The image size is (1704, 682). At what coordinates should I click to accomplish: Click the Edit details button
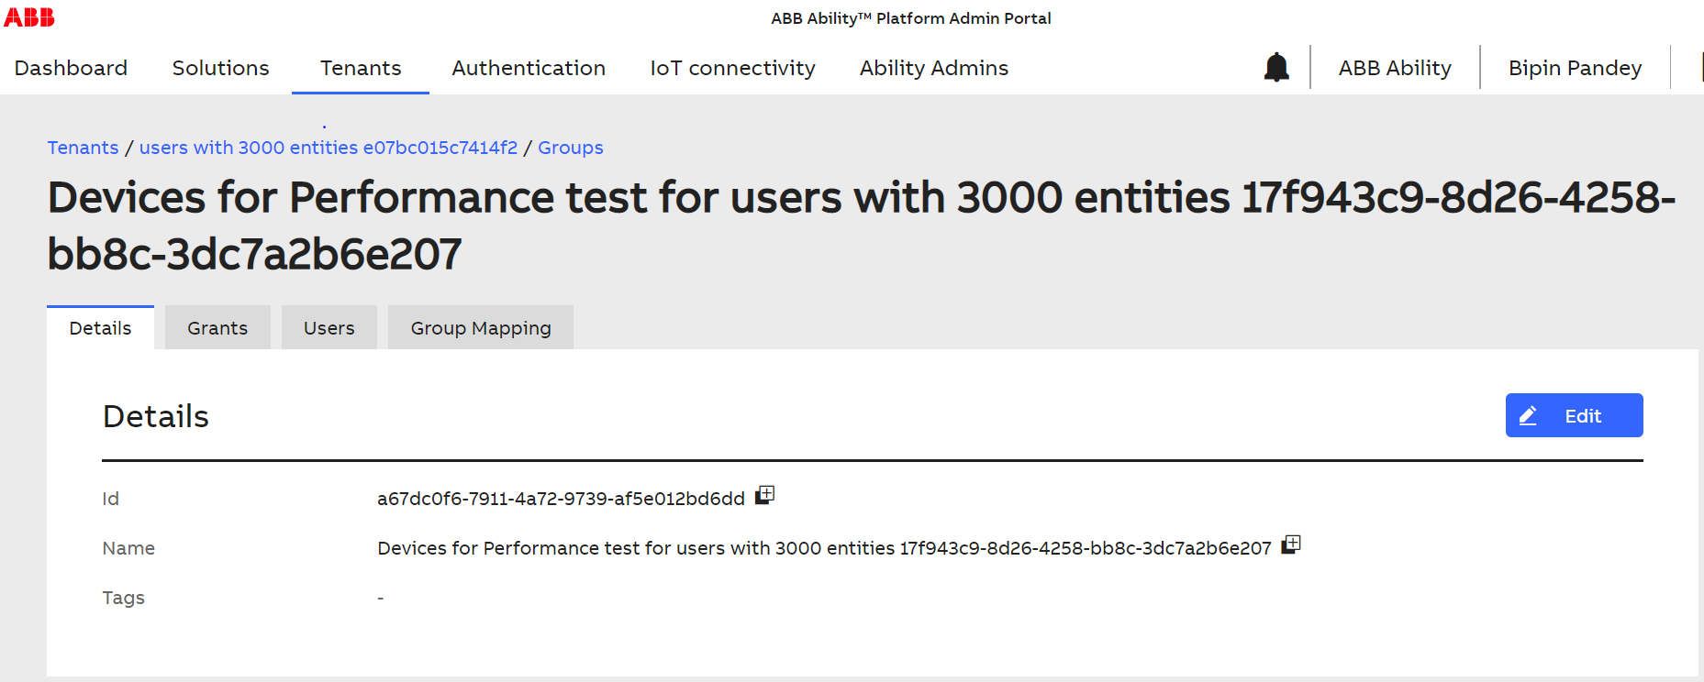tap(1574, 415)
